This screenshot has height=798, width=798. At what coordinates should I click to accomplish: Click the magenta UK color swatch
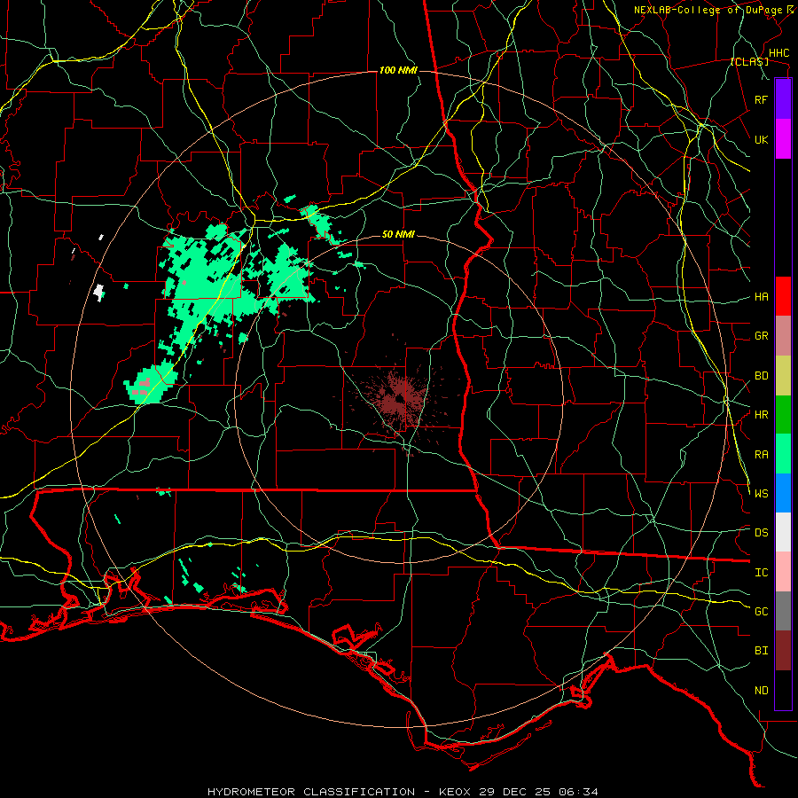pyautogui.click(x=783, y=139)
